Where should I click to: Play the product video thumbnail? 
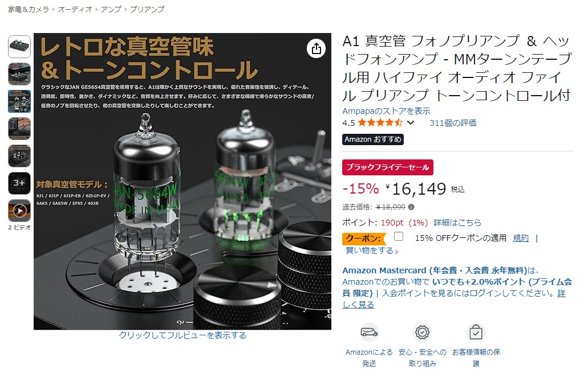pyautogui.click(x=19, y=211)
